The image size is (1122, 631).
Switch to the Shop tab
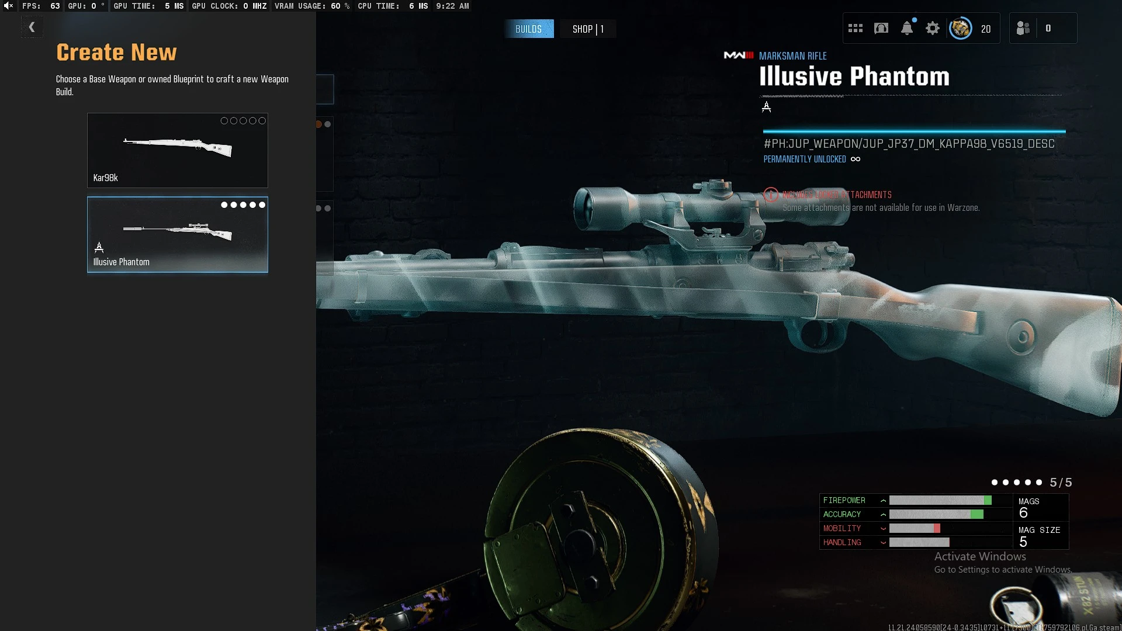[x=587, y=29]
